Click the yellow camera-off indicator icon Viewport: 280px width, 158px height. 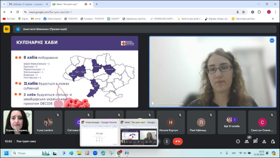[x=7, y=29]
